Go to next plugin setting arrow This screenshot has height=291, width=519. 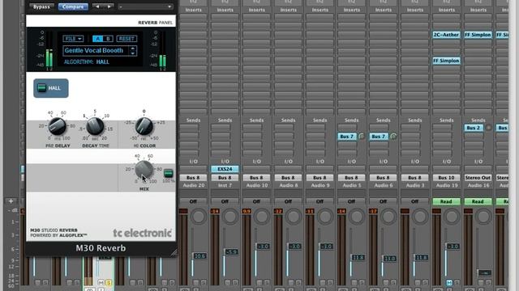109,6
